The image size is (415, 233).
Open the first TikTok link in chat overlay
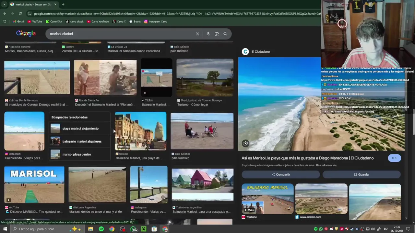(x=365, y=80)
